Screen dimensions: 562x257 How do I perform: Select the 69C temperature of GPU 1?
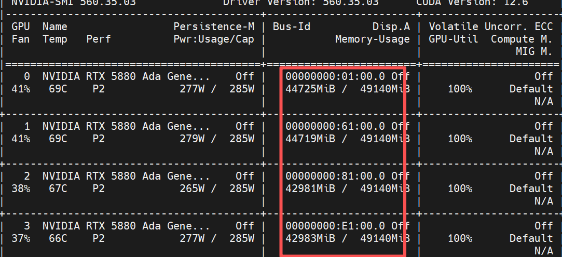pyautogui.click(x=58, y=138)
